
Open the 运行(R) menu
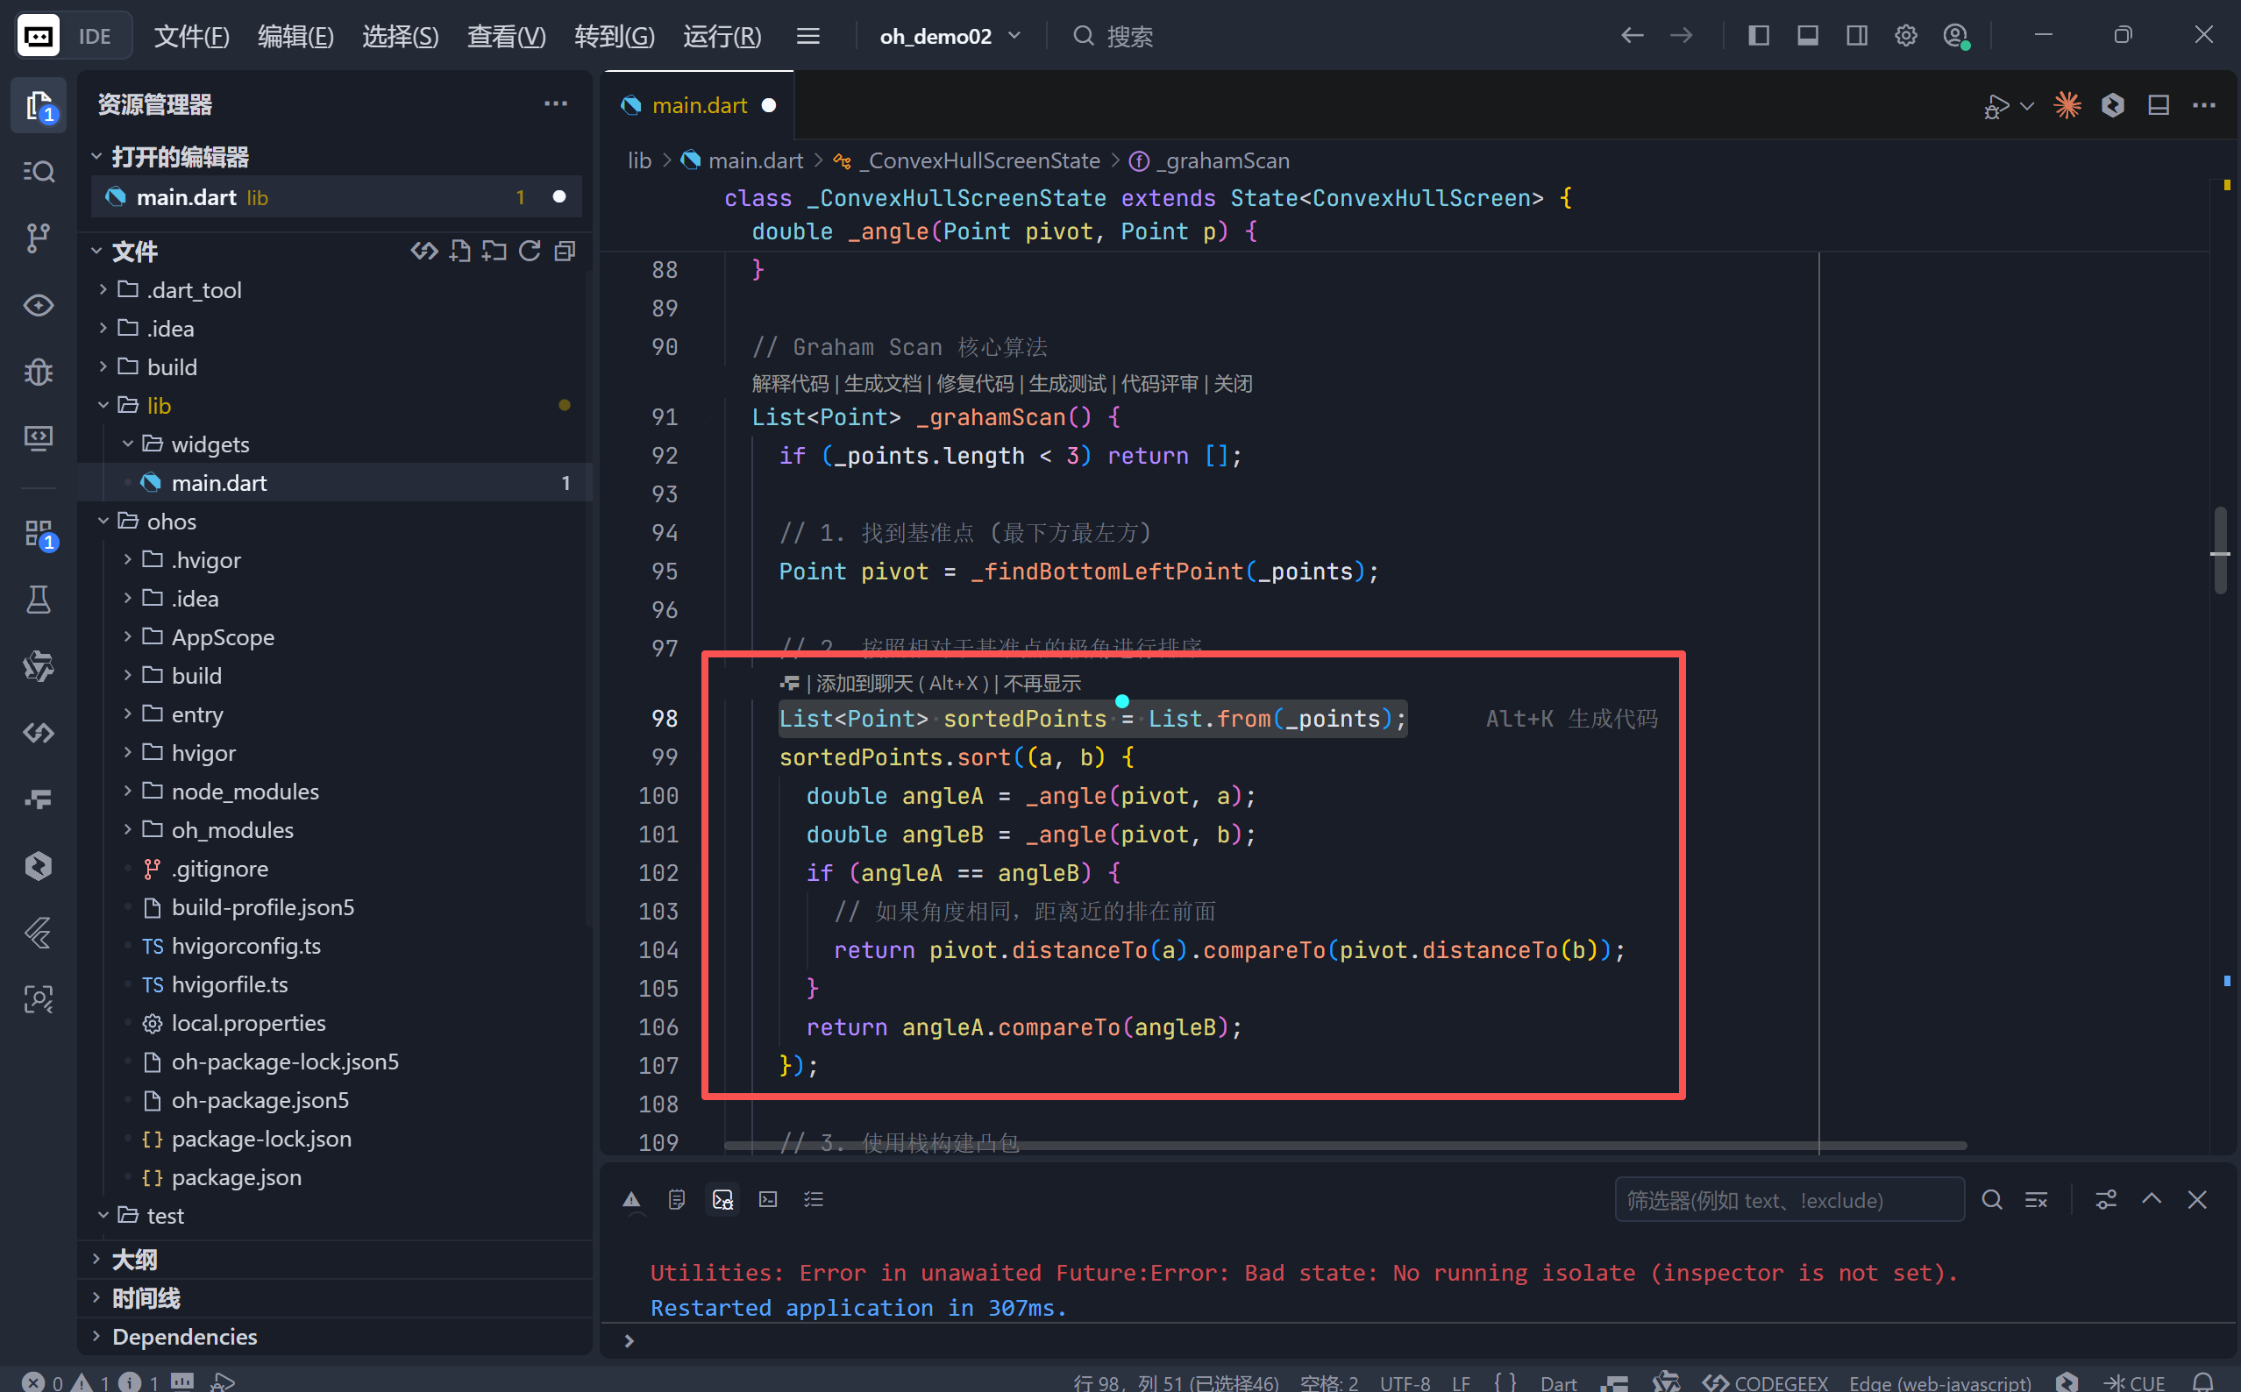click(722, 36)
